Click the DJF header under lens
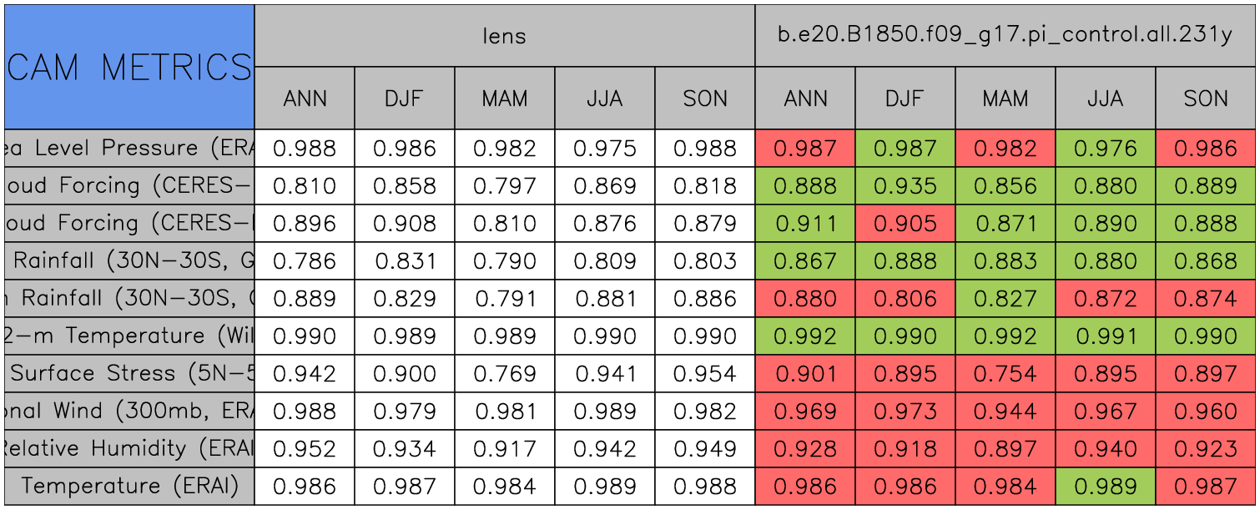The height and width of the screenshot is (510, 1260). click(404, 98)
